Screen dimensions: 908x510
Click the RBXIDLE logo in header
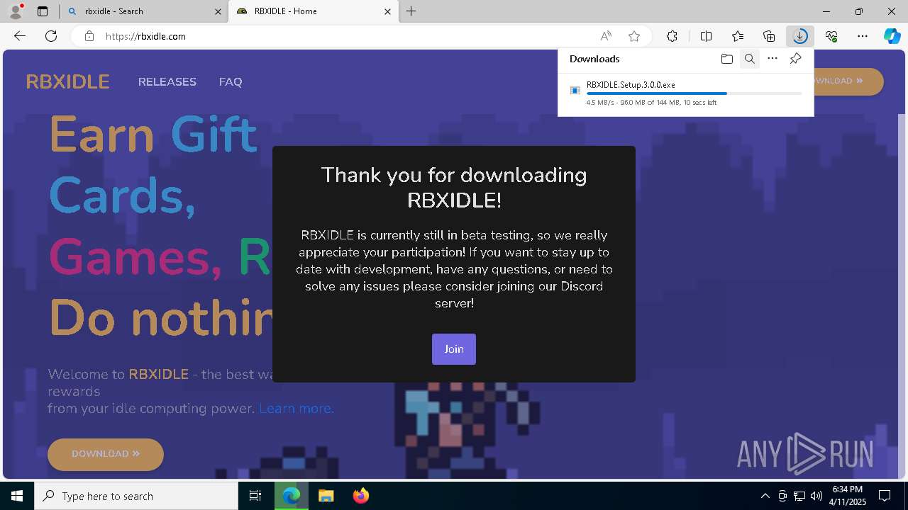pyautogui.click(x=67, y=82)
